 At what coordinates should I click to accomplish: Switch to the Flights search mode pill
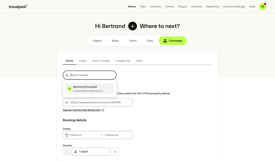click(97, 41)
